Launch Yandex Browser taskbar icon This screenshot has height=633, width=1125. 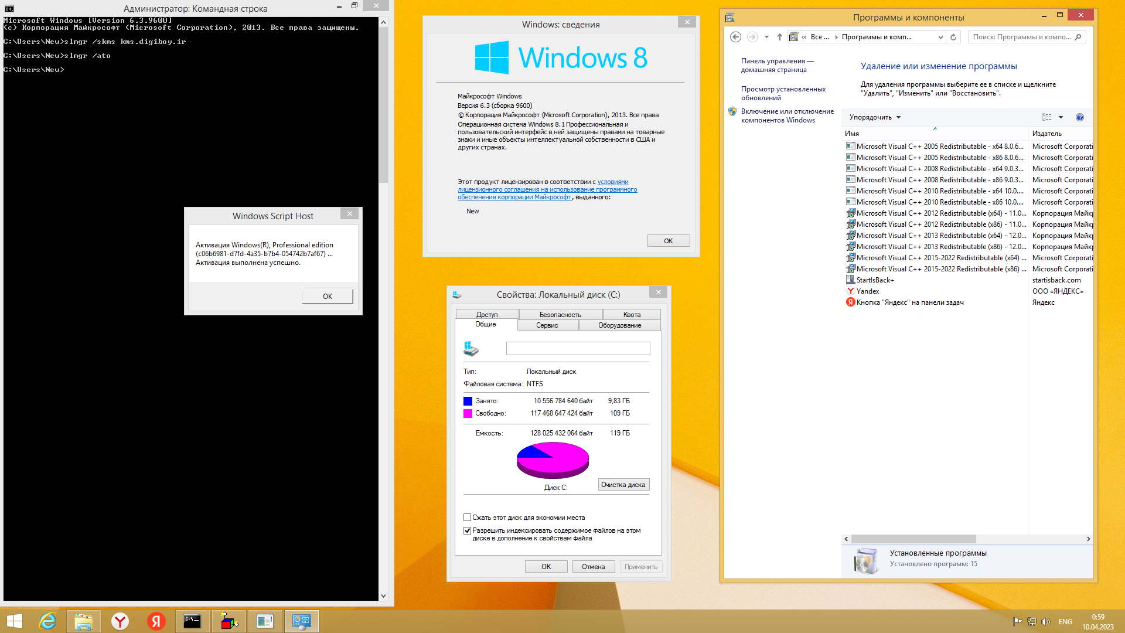(x=120, y=621)
